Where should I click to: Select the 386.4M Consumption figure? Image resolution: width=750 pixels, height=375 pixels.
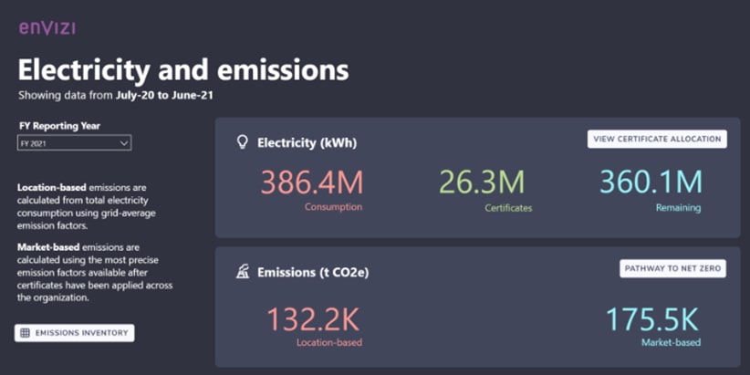coord(312,182)
